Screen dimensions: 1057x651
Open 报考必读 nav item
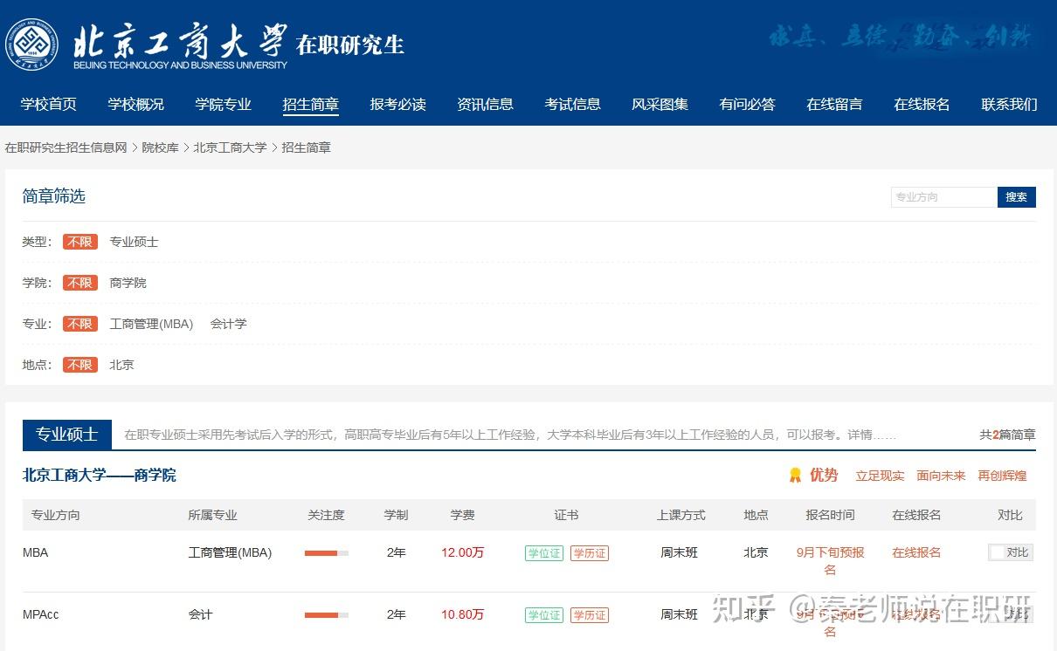pos(398,105)
